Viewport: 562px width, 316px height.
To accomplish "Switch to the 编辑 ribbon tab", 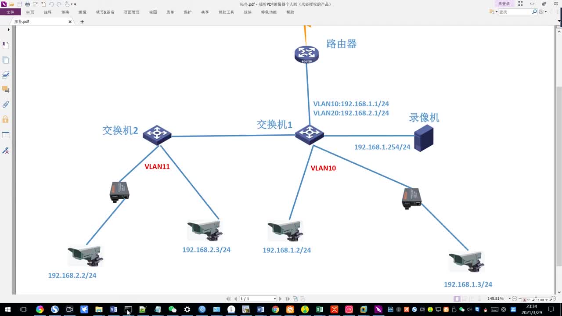I will [x=83, y=12].
